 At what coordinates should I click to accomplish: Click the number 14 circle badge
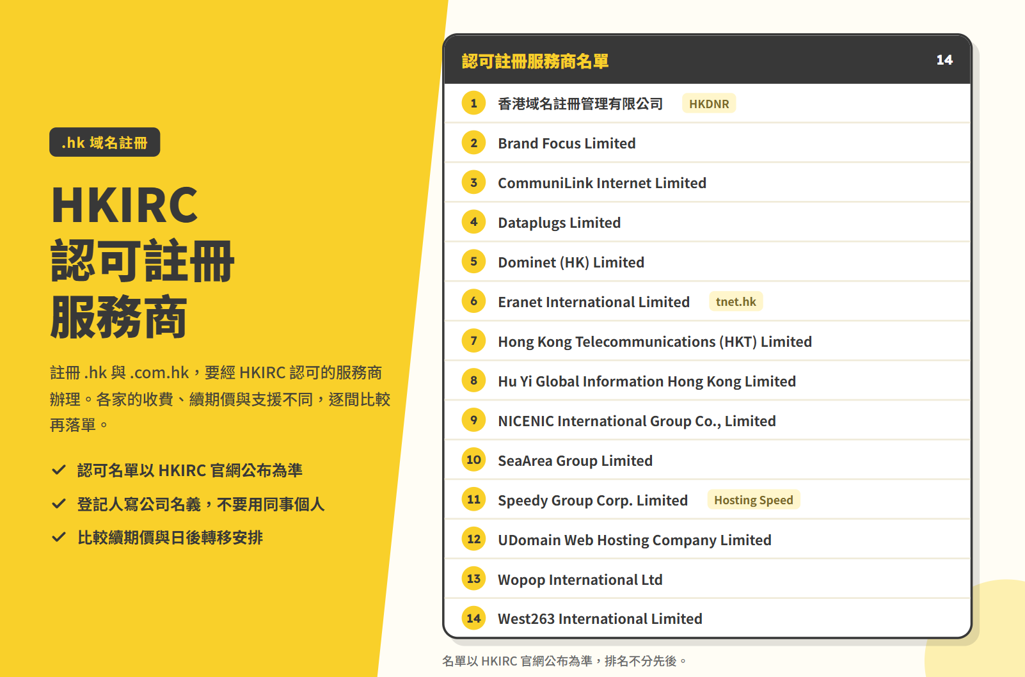tap(473, 619)
